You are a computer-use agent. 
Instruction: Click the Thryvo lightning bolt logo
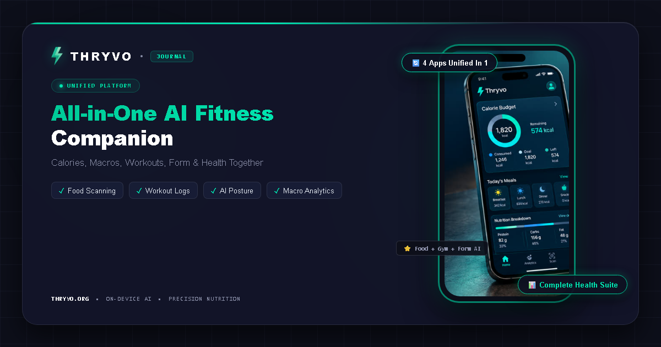click(x=57, y=56)
